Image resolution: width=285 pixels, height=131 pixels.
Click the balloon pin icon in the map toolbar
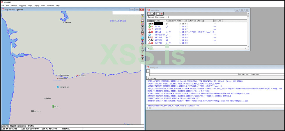coord(143,41)
